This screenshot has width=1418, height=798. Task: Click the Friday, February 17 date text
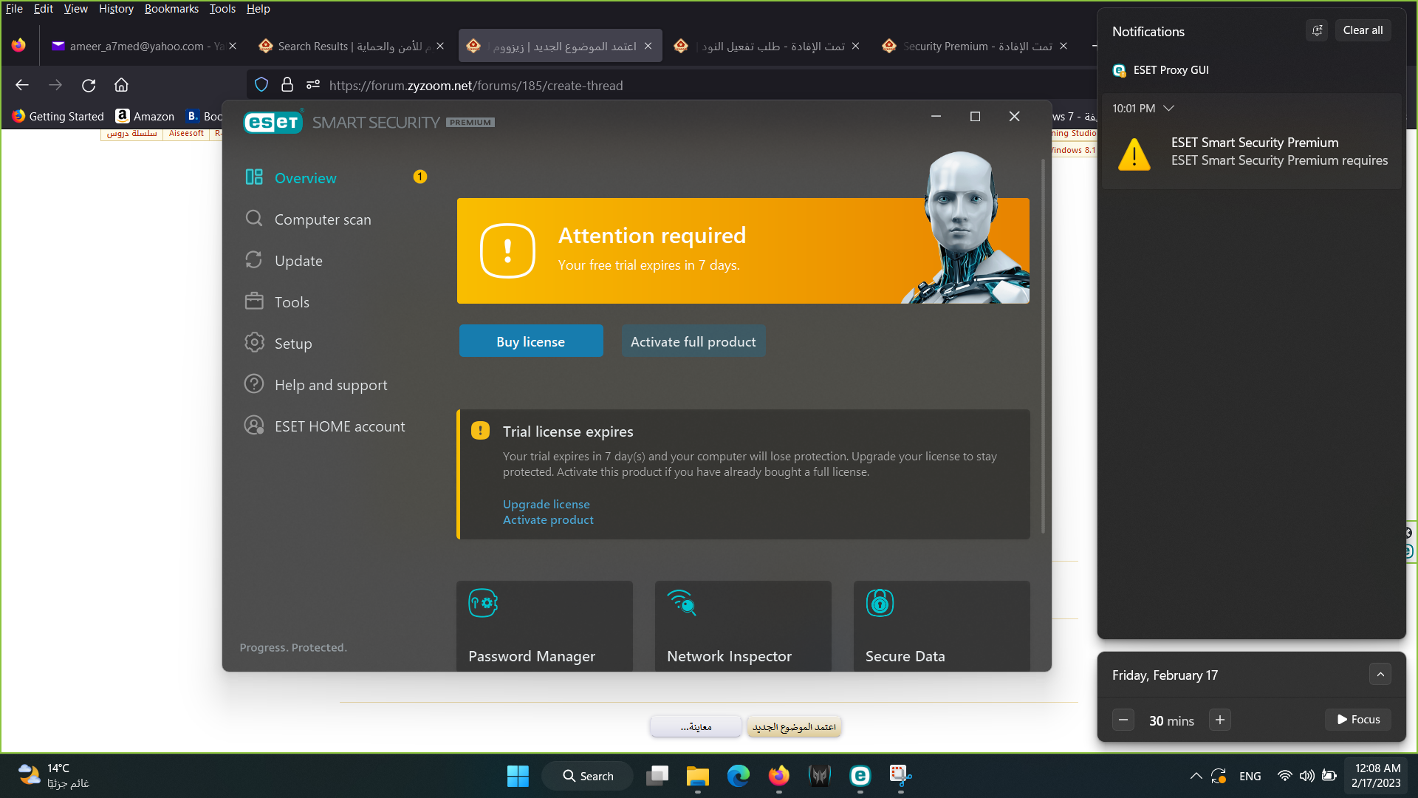(x=1165, y=675)
